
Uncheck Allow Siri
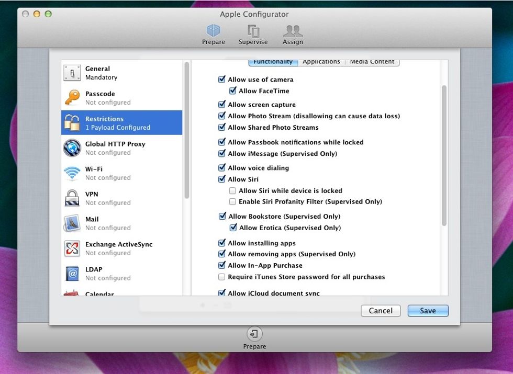pos(222,179)
